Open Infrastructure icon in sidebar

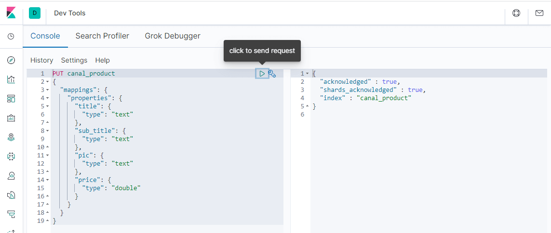point(11,176)
